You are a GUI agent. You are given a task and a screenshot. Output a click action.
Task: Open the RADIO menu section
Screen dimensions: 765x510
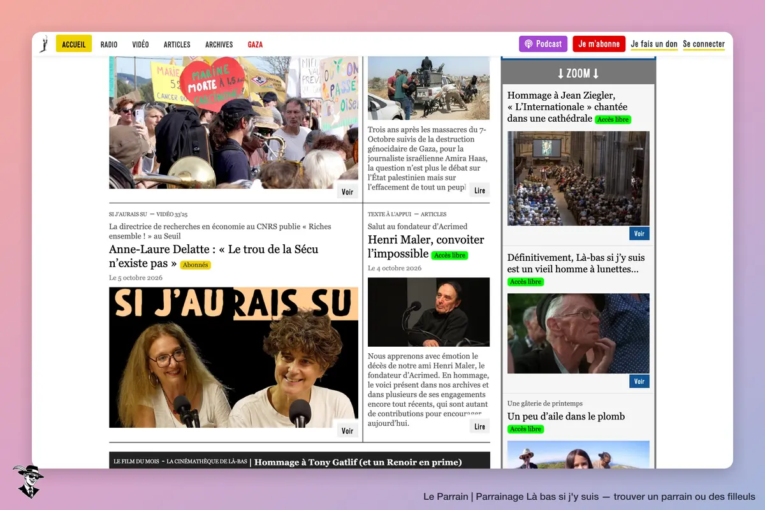click(x=109, y=45)
